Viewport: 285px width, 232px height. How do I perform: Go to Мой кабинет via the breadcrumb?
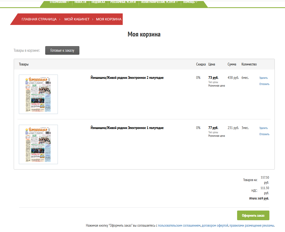[77, 19]
